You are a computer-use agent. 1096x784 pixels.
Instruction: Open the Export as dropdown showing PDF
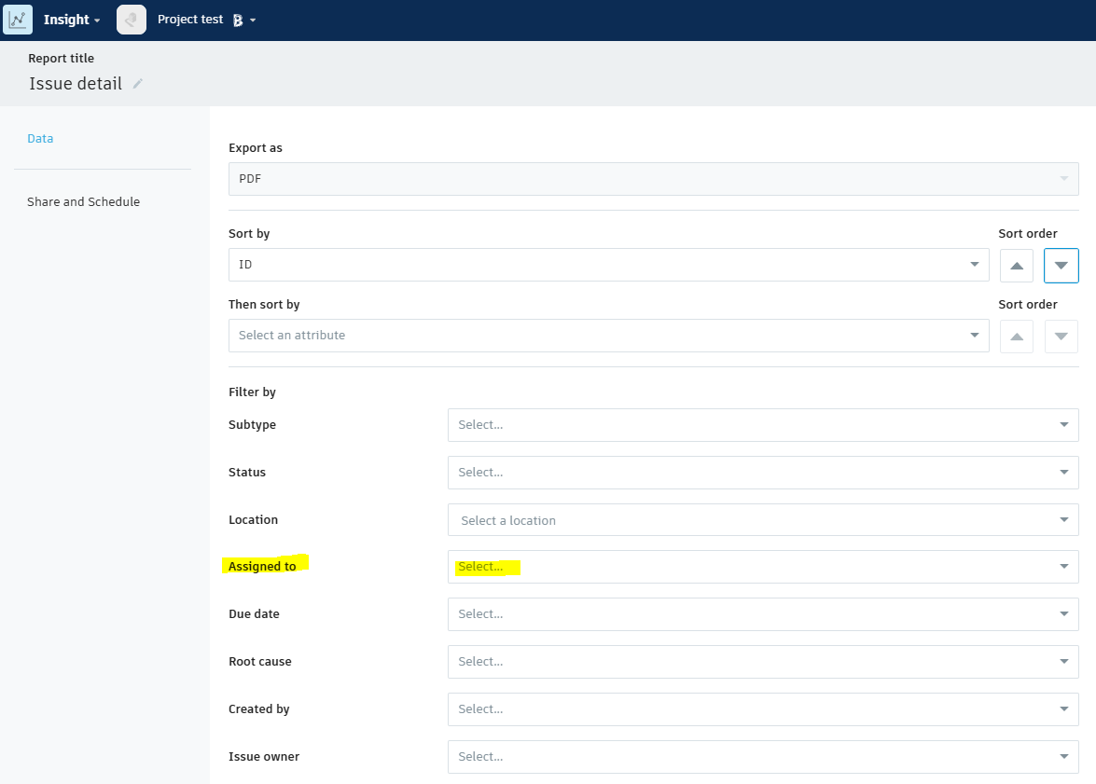pyautogui.click(x=653, y=178)
